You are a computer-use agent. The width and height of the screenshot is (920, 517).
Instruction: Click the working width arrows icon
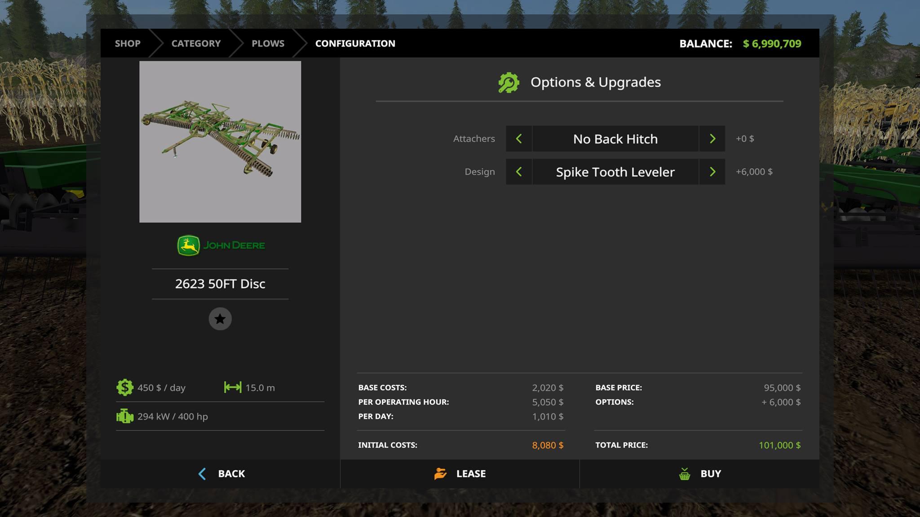[232, 387]
